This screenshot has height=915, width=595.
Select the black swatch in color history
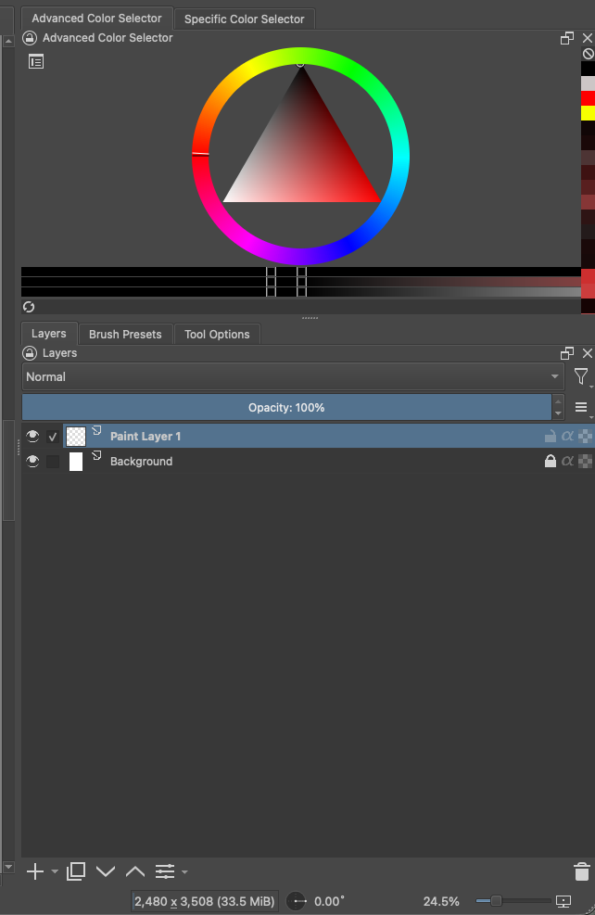588,69
